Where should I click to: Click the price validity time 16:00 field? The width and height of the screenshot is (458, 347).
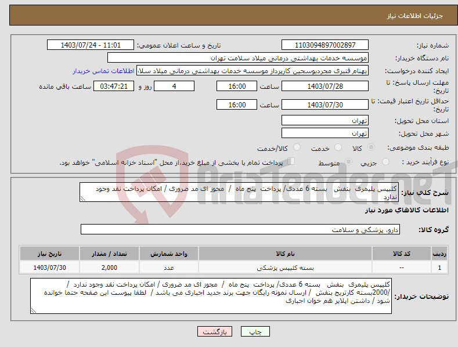[x=237, y=104]
